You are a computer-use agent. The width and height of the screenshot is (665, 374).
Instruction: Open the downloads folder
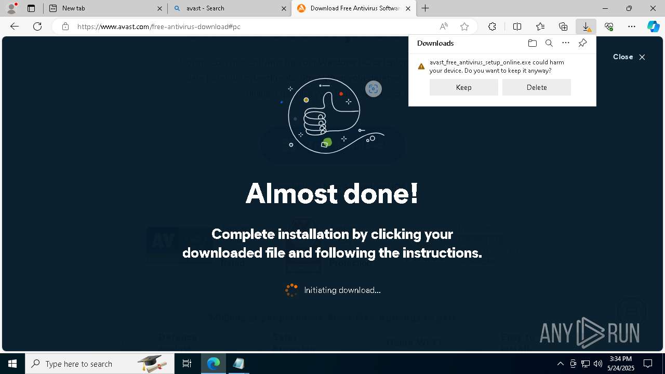[x=533, y=43]
